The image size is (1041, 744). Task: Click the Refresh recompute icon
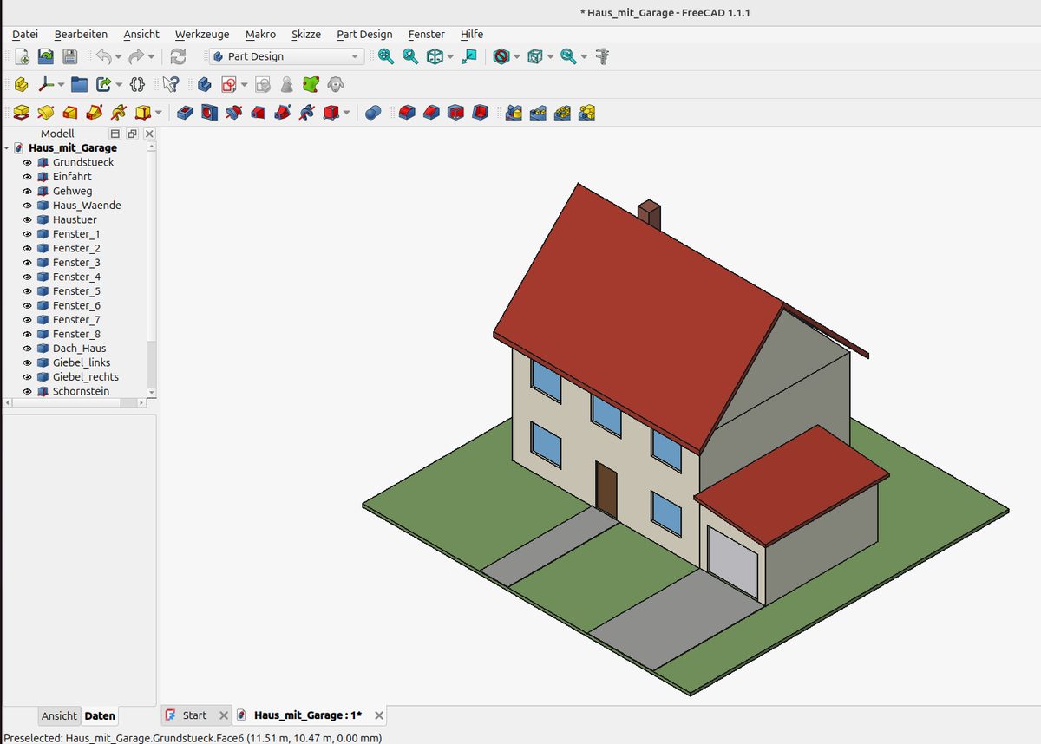point(178,56)
